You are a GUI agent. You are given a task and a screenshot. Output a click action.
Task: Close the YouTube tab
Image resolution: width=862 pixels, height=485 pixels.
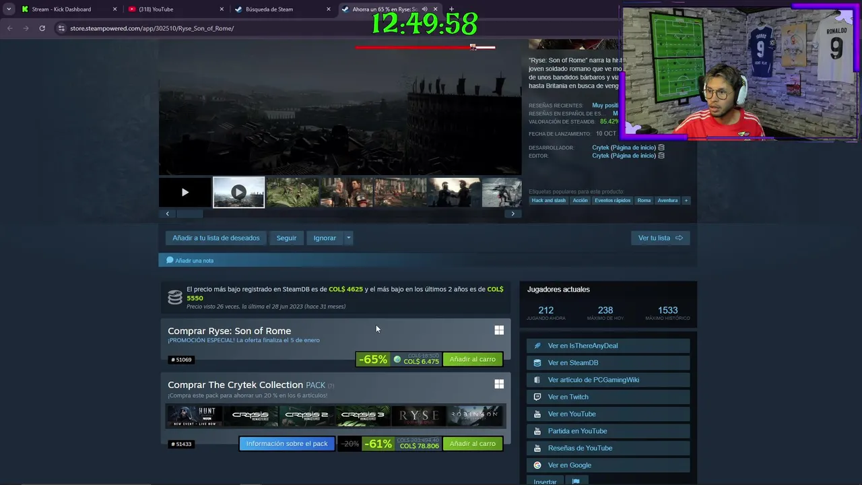[x=222, y=9]
